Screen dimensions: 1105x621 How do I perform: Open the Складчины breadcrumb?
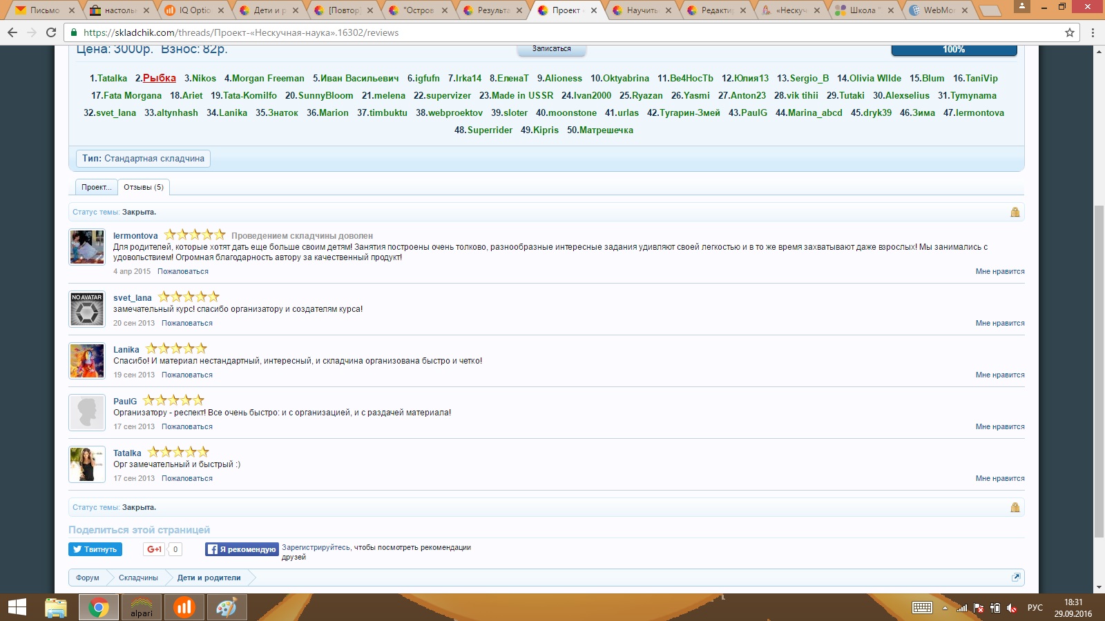coord(138,578)
